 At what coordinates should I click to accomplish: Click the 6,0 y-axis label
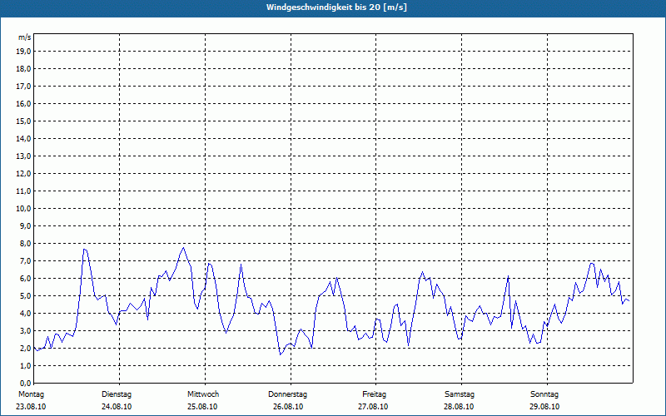pos(25,278)
